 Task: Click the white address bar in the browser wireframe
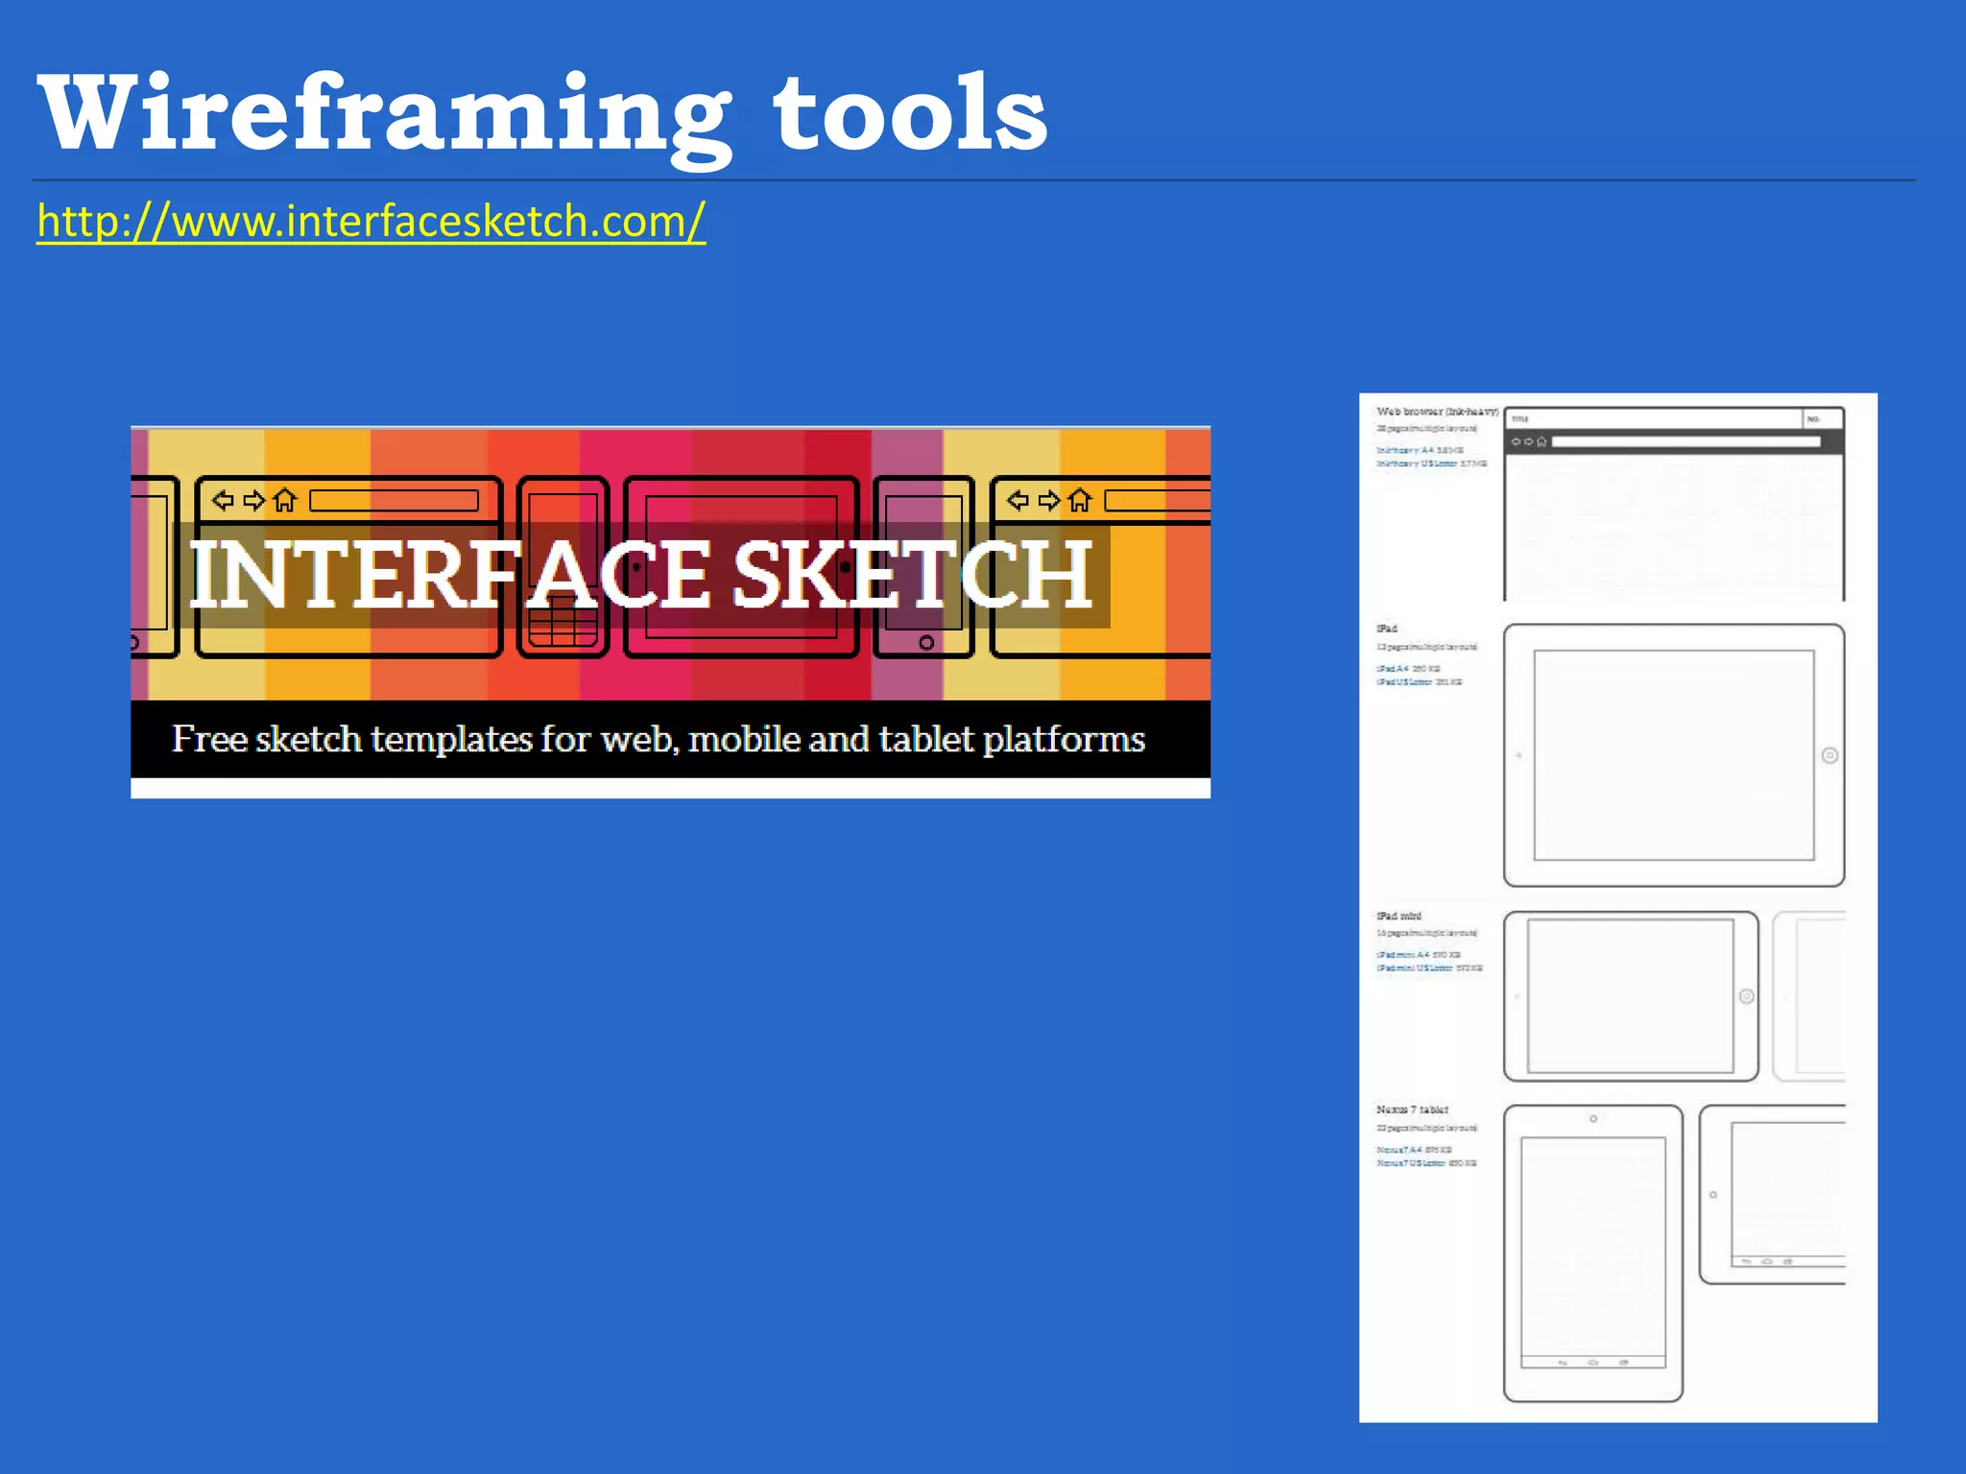tap(1687, 442)
